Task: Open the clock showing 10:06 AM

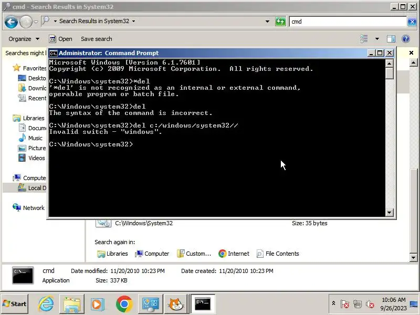Action: point(393,304)
